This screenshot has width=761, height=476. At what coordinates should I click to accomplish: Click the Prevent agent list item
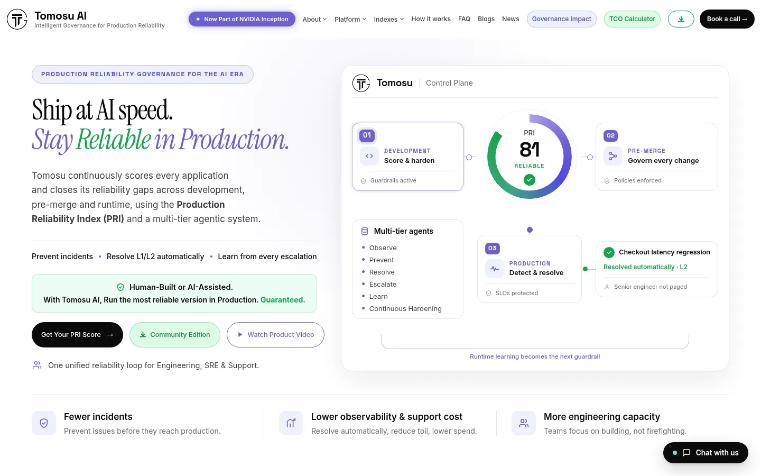pos(382,260)
